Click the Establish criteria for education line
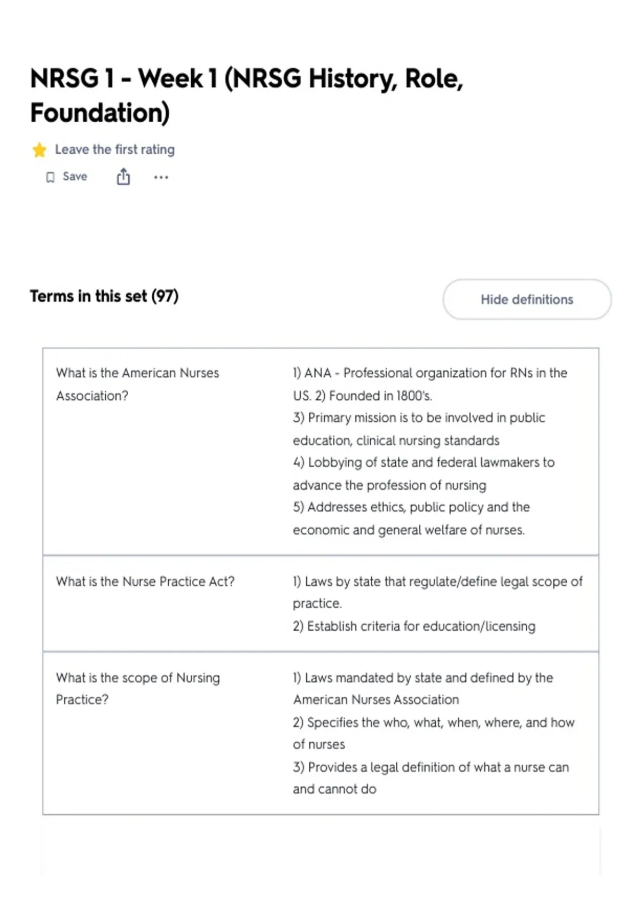641x908 pixels. tap(414, 626)
